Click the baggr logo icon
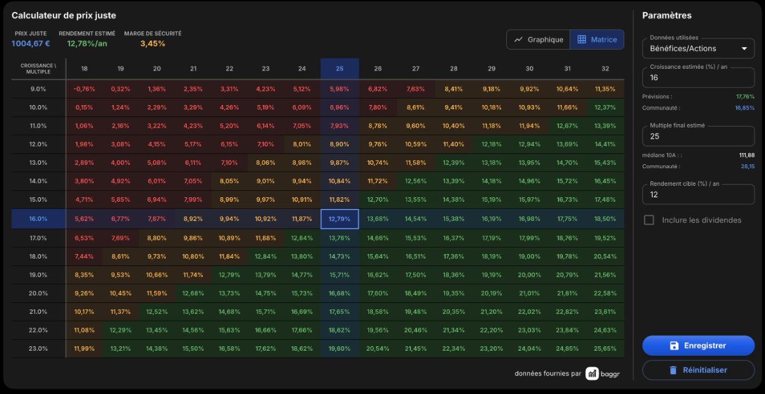Viewport: 765px width, 394px height. click(x=592, y=374)
